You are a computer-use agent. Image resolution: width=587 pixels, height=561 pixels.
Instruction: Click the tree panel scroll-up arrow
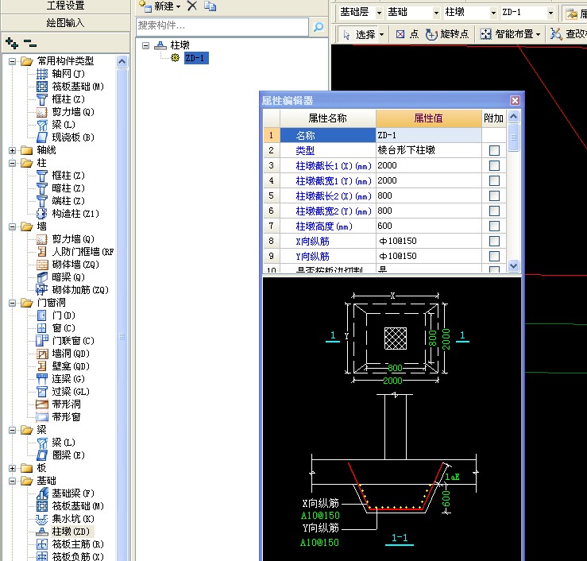[x=122, y=61]
